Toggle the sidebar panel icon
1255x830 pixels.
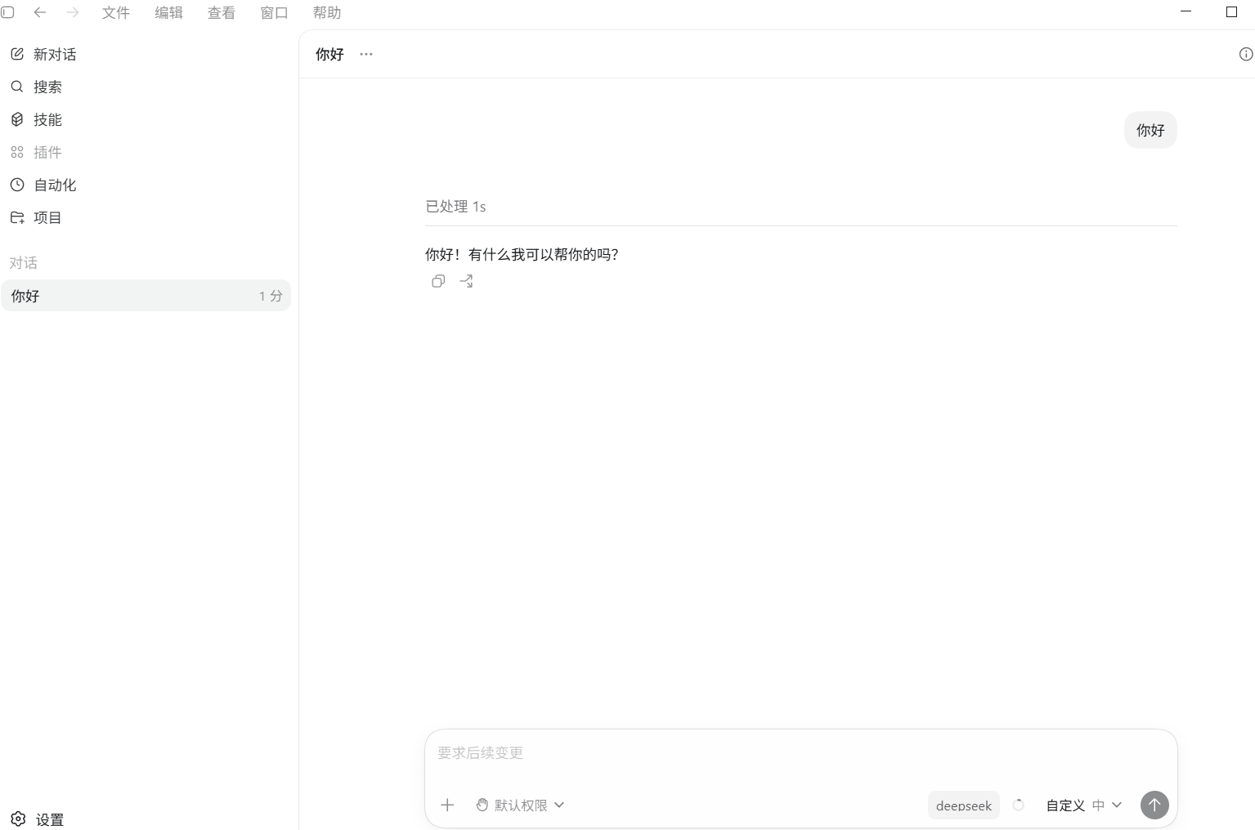[7, 12]
